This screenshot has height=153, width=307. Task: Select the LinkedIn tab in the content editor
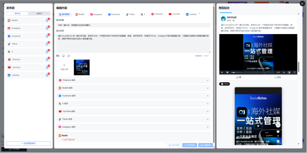[192, 14]
